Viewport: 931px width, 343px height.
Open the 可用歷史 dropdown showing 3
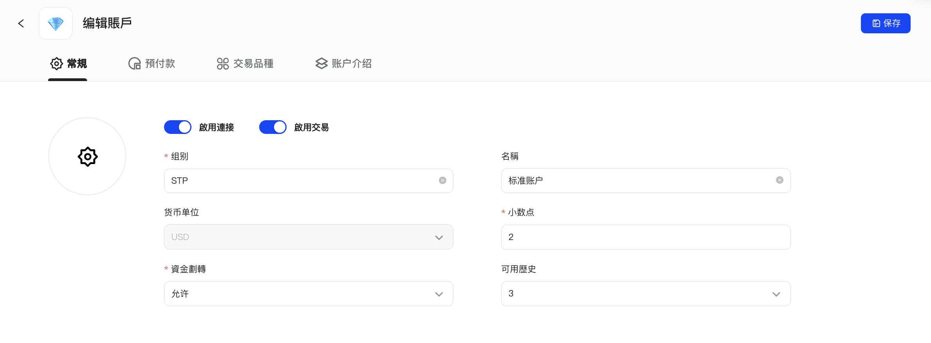point(646,294)
